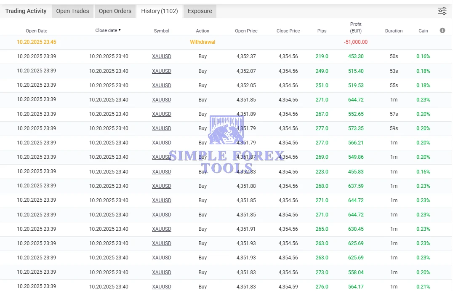Click the orange Withdrawal entry label
The height and width of the screenshot is (291, 453).
click(x=203, y=42)
